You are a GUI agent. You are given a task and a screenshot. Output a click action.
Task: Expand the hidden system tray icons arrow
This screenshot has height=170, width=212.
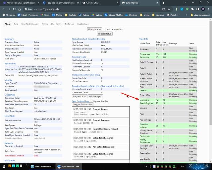coord(146,167)
